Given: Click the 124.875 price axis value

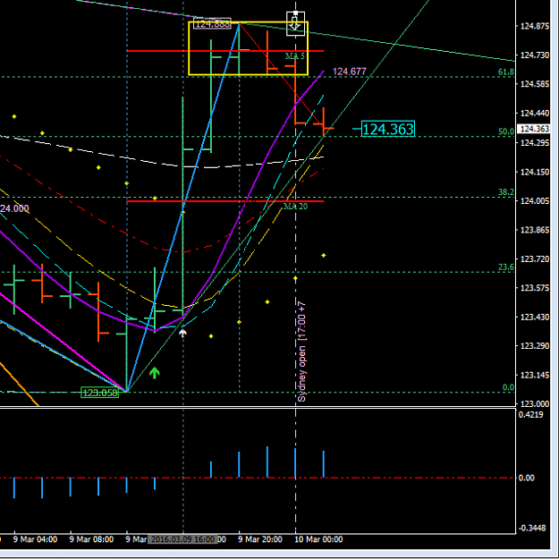Looking at the screenshot, I should (535, 26).
